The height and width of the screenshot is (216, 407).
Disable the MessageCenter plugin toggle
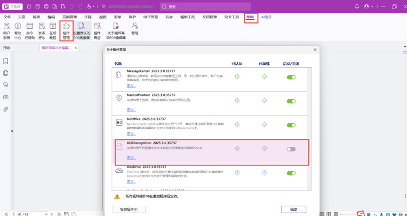(x=291, y=77)
